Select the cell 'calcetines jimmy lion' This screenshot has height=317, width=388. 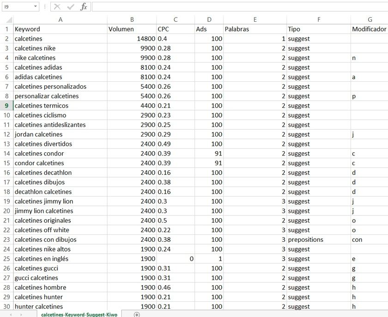coord(61,201)
